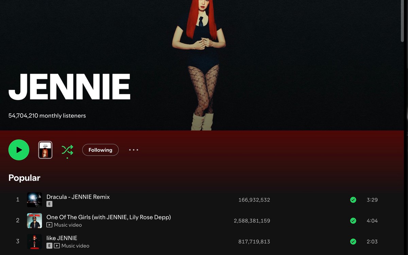The height and width of the screenshot is (255, 408).
Task: Click the large JENNIE artist name
Action: (x=69, y=87)
